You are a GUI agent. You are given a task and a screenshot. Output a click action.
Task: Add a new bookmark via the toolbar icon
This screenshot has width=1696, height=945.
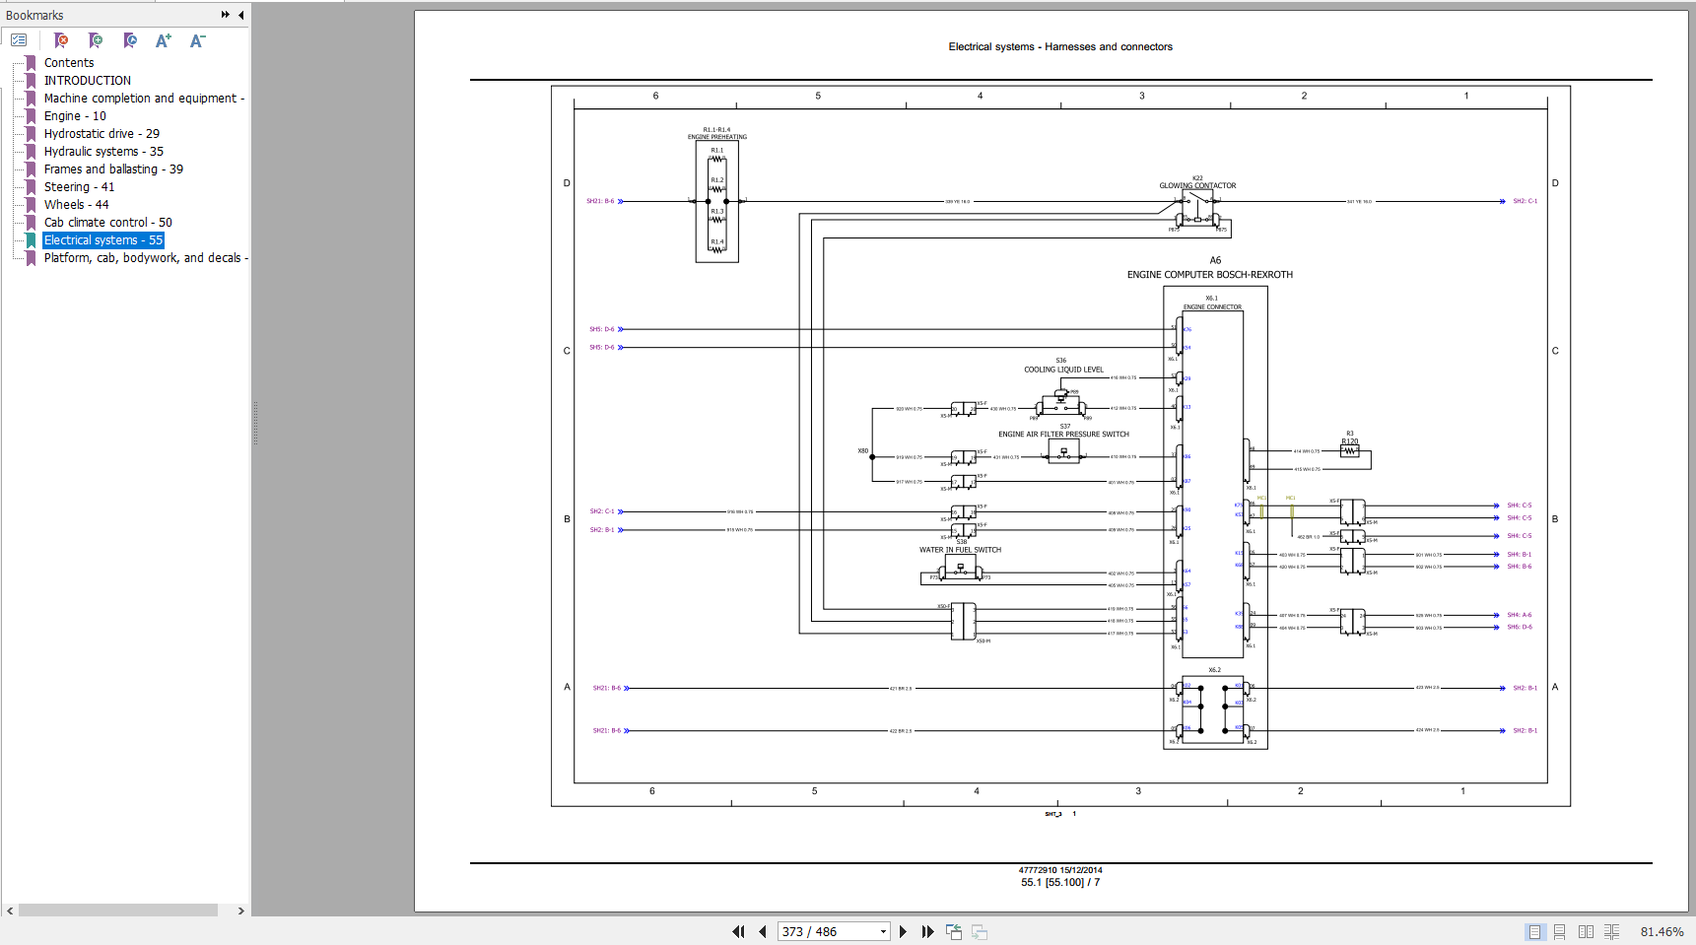96,40
